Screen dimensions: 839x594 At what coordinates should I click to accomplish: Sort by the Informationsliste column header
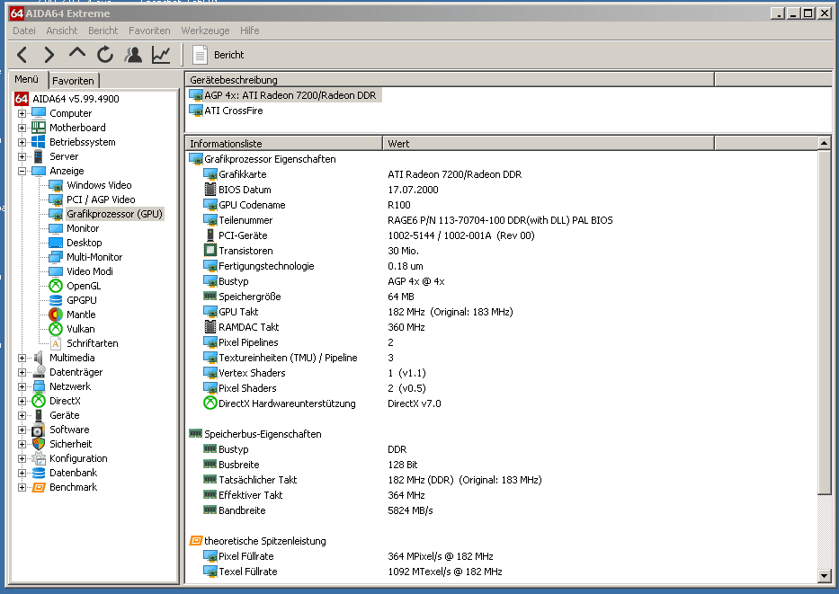click(283, 144)
